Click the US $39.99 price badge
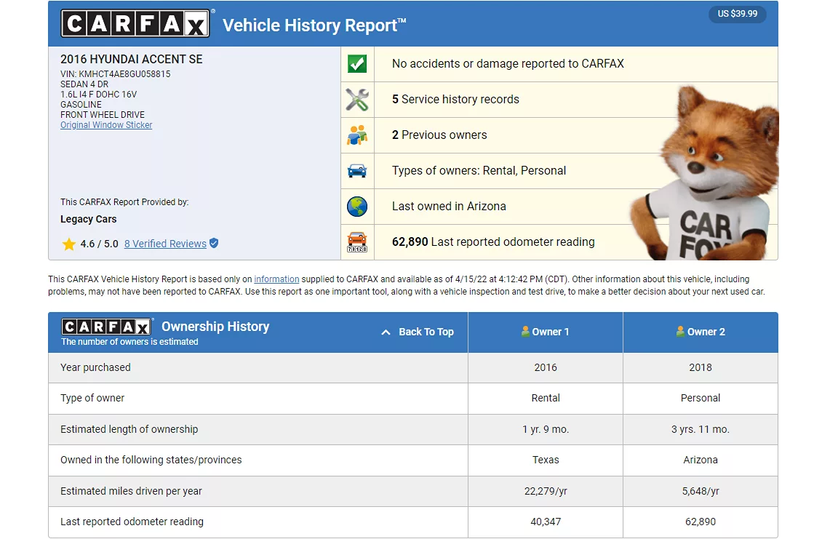The width and height of the screenshot is (838, 539). [737, 14]
